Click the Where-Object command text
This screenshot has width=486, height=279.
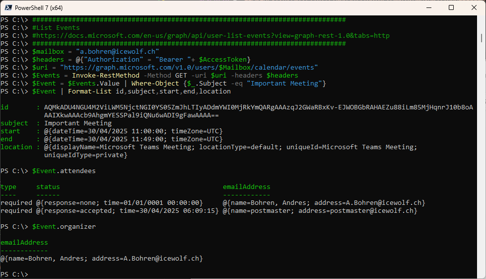coord(155,84)
